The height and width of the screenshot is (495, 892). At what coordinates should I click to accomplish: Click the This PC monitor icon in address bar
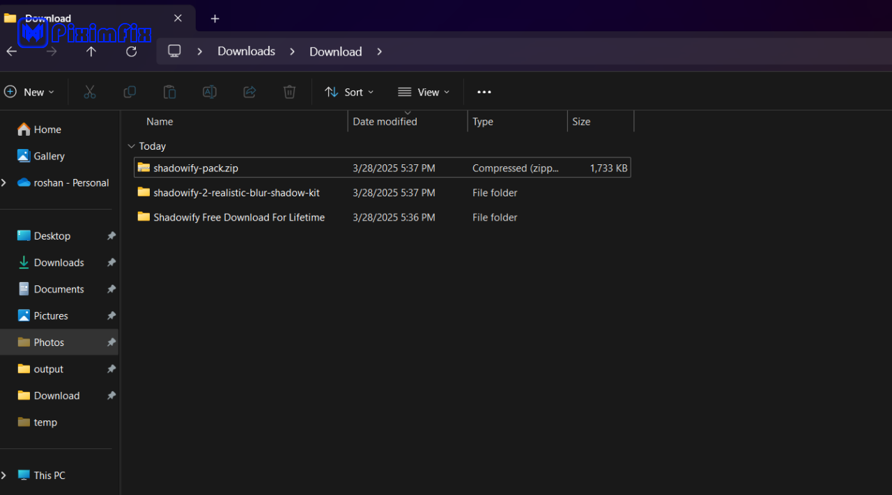[174, 51]
